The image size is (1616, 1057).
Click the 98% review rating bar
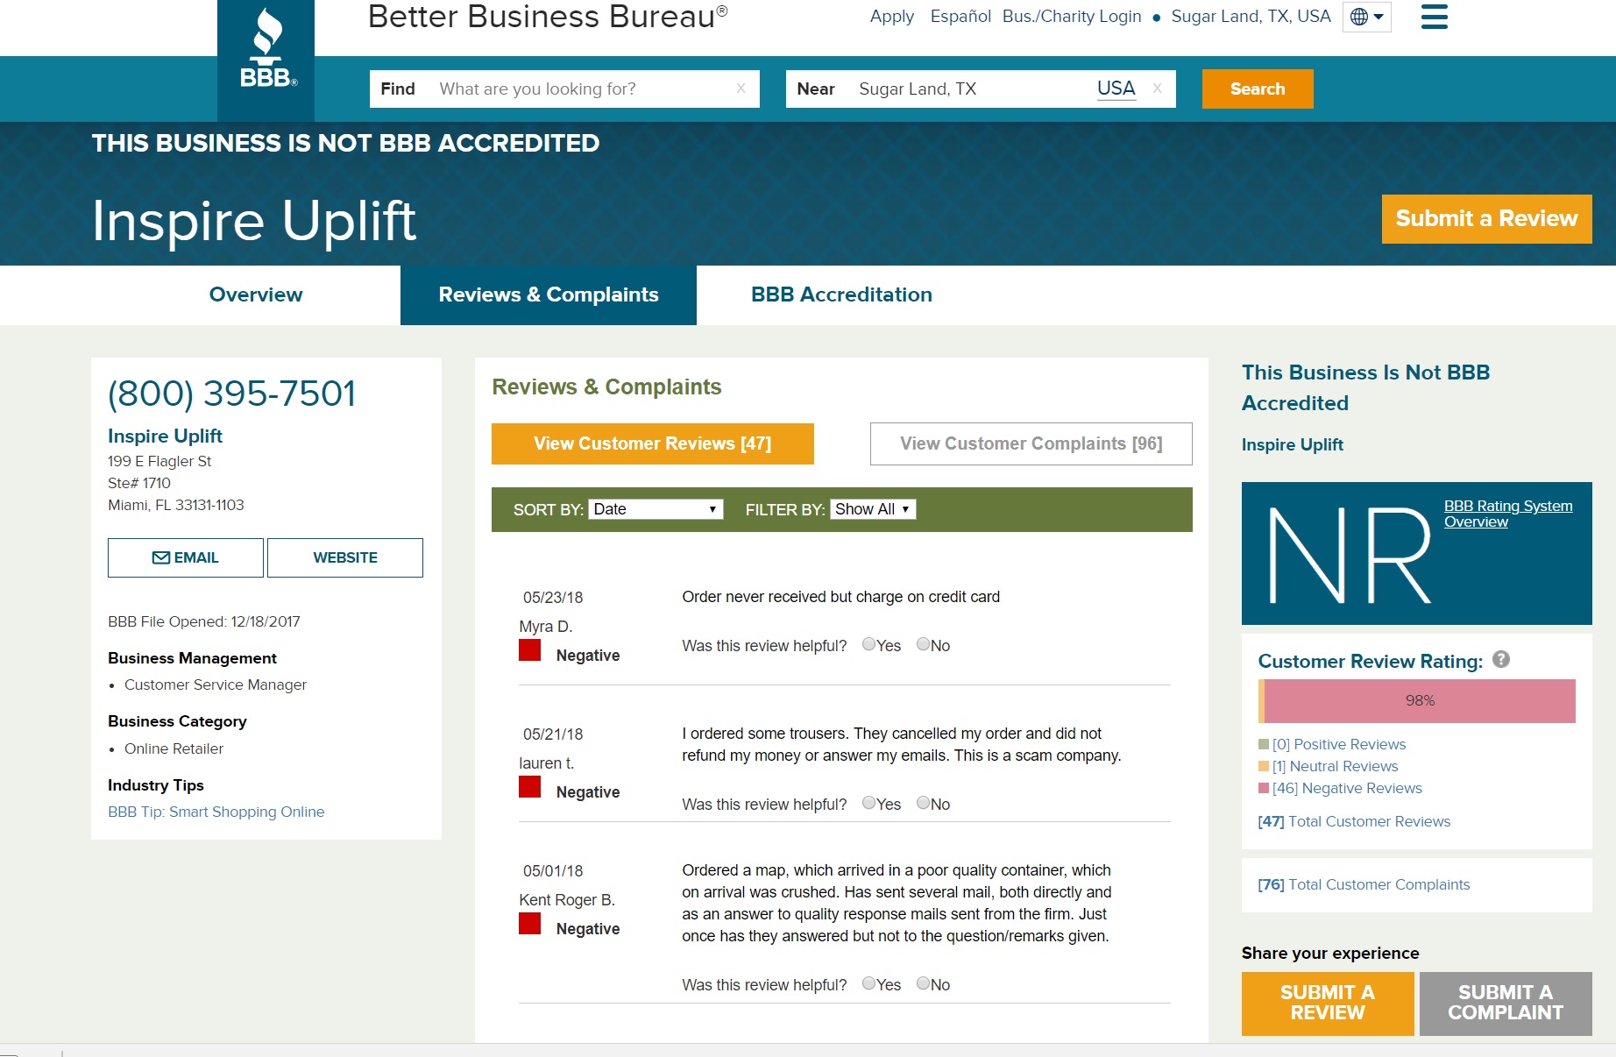pyautogui.click(x=1417, y=700)
